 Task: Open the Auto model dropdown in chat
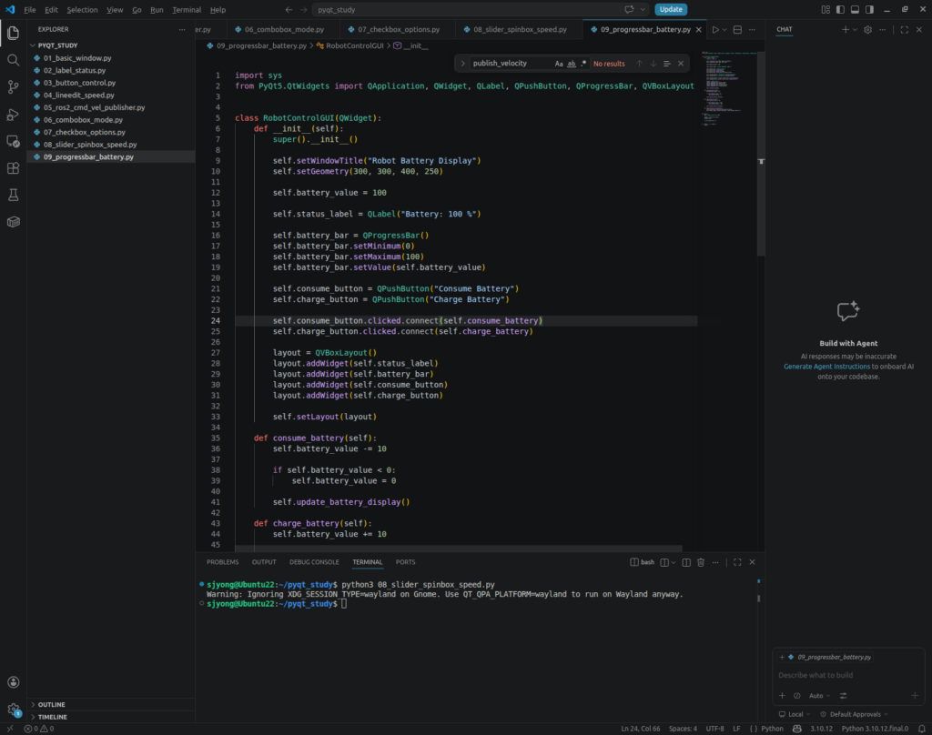tap(819, 696)
